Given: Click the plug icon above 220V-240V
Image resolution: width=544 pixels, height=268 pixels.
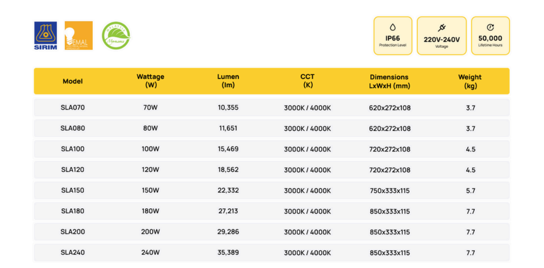Looking at the screenshot, I should pos(442,28).
